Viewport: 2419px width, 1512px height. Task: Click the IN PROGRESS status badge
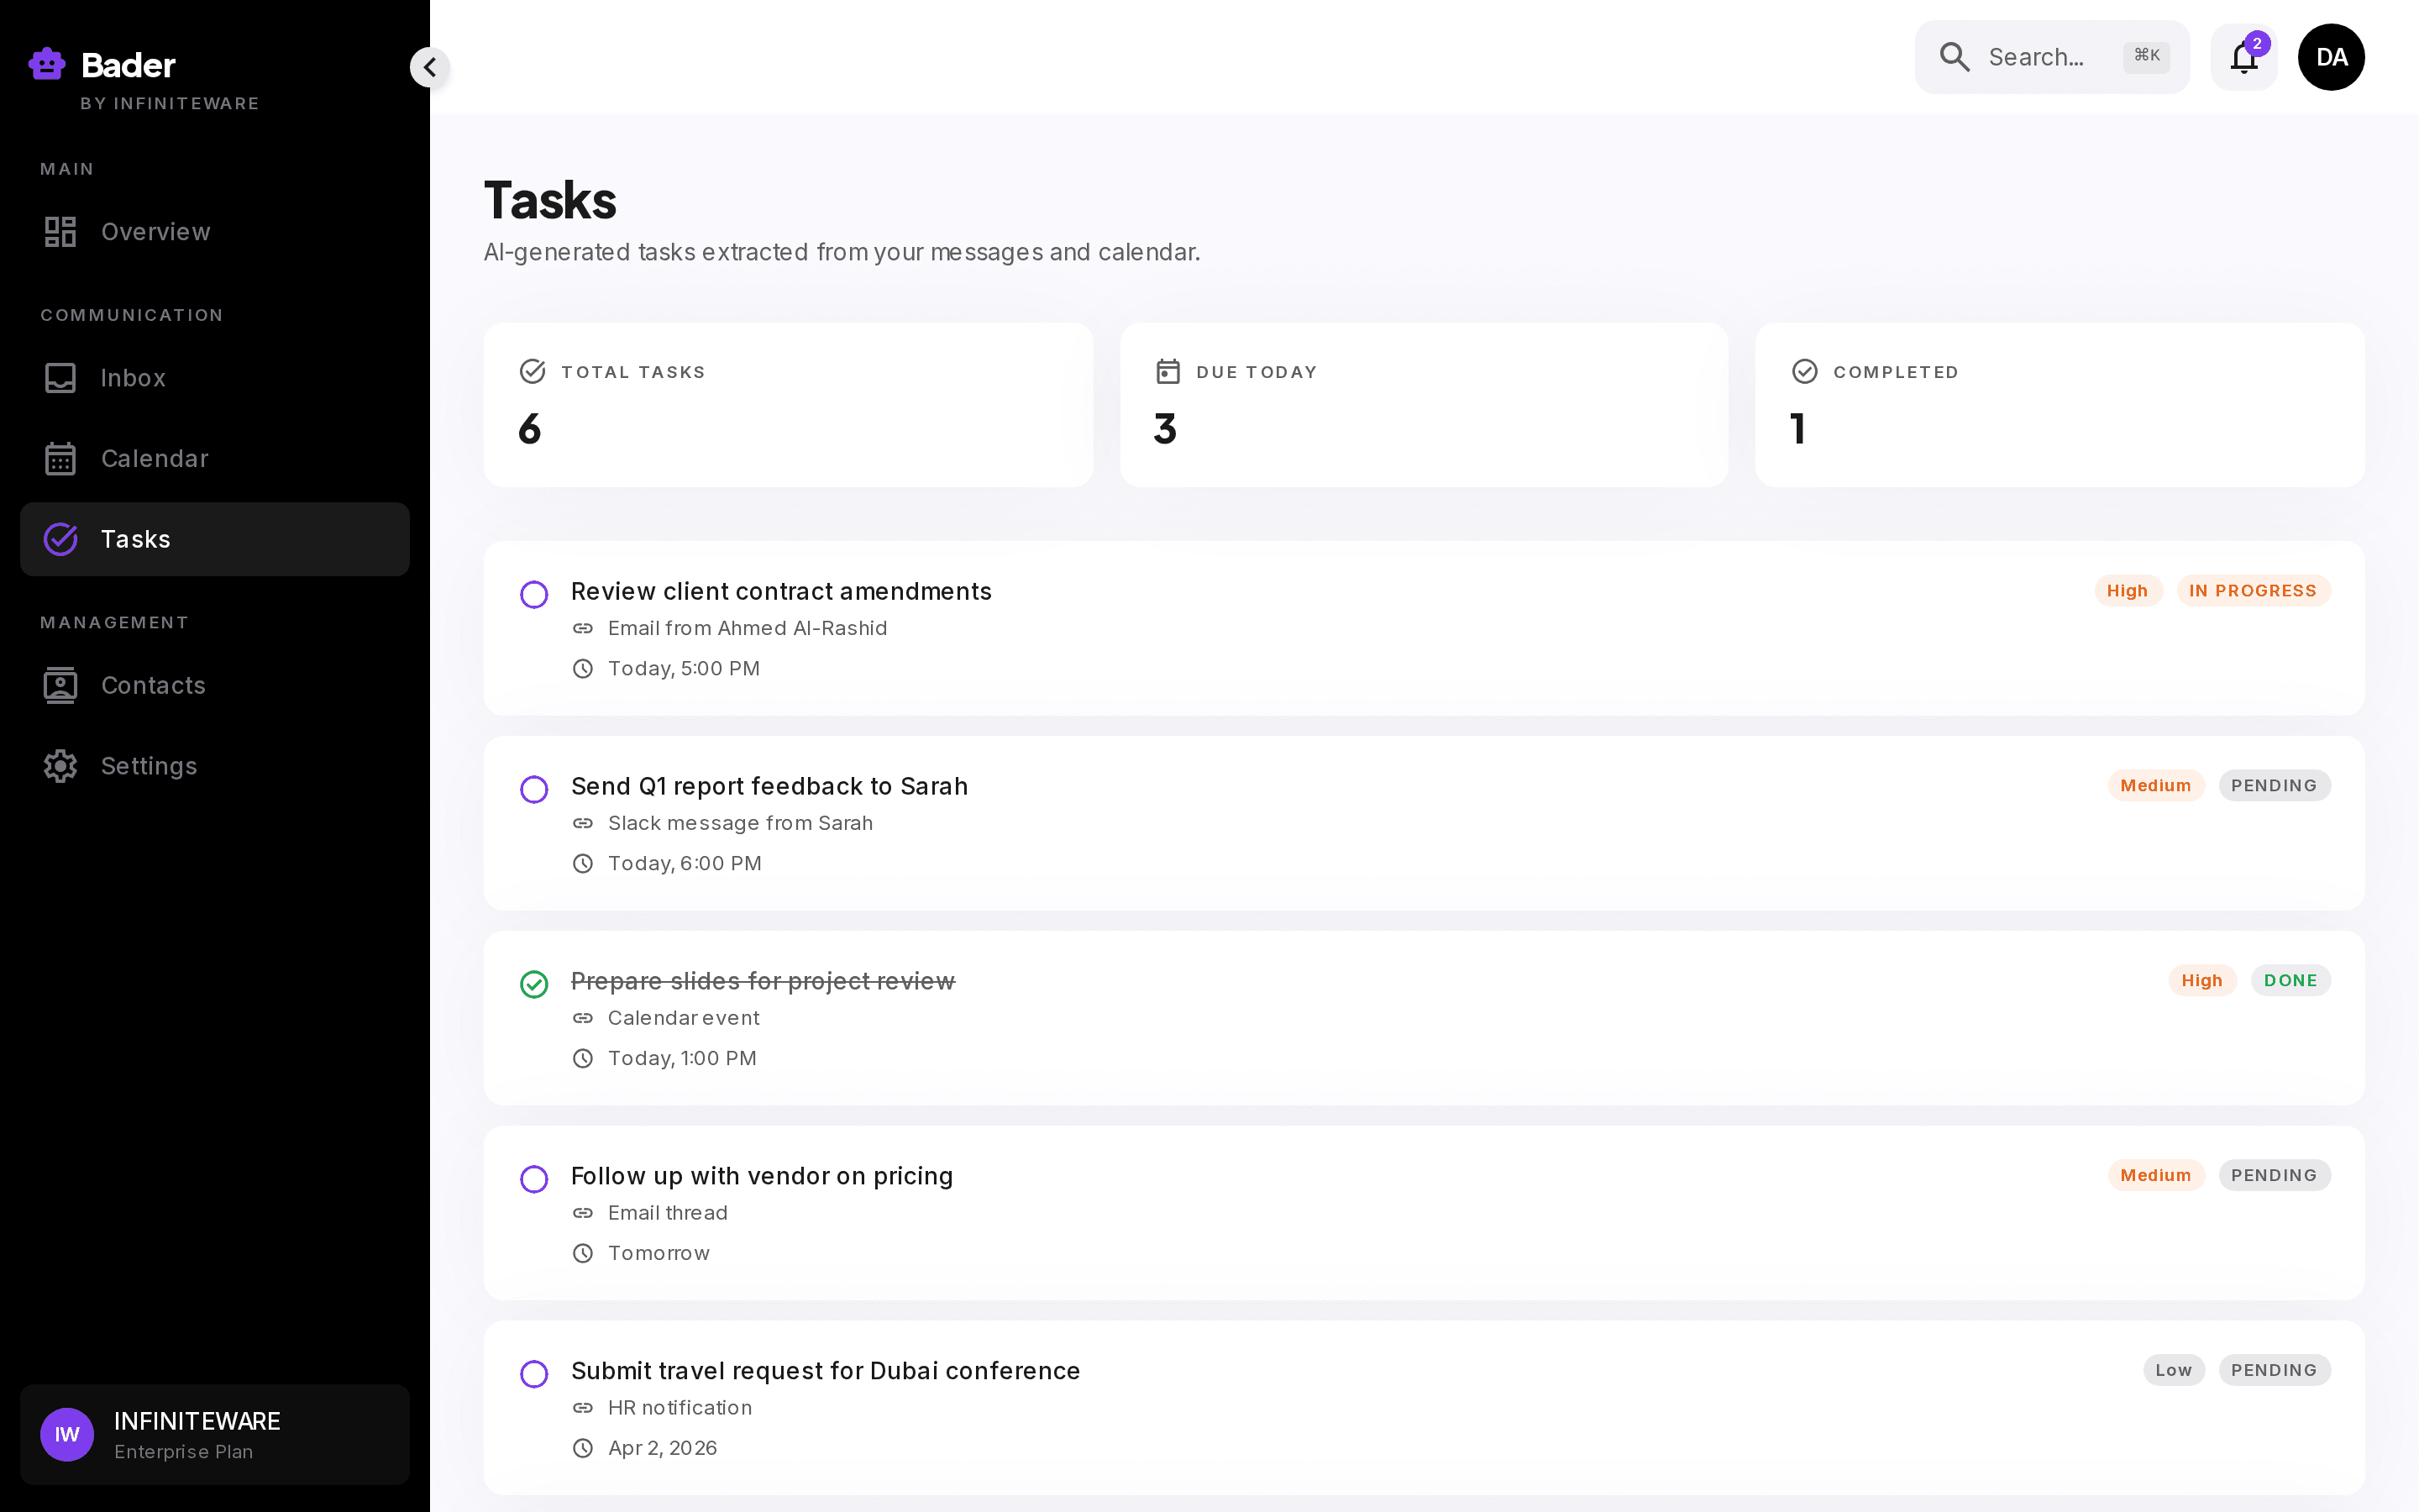pos(2253,591)
